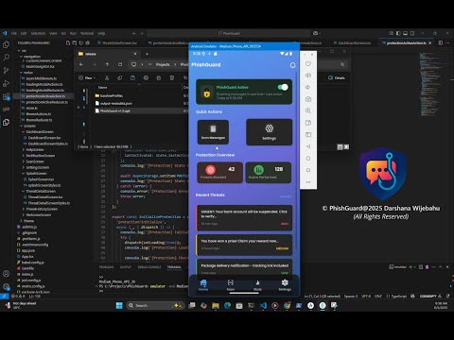Click emulator overview square button
Screen dimensions: 454x340
point(308,170)
